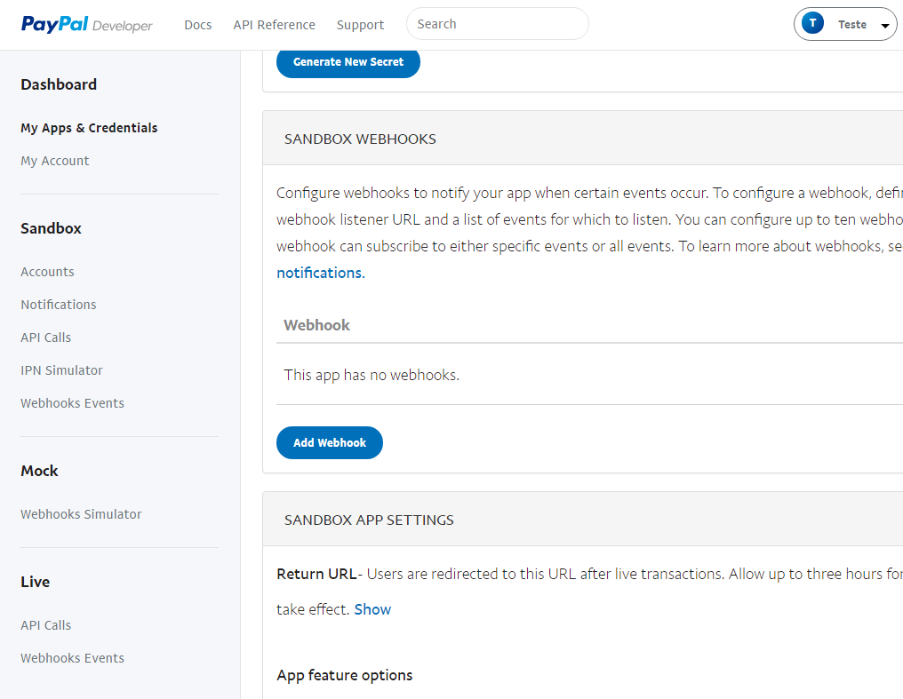Open the IPN Simulator
The image size is (903, 699).
[61, 369]
